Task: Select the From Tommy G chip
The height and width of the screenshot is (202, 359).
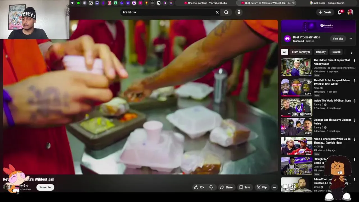Action: [301, 52]
